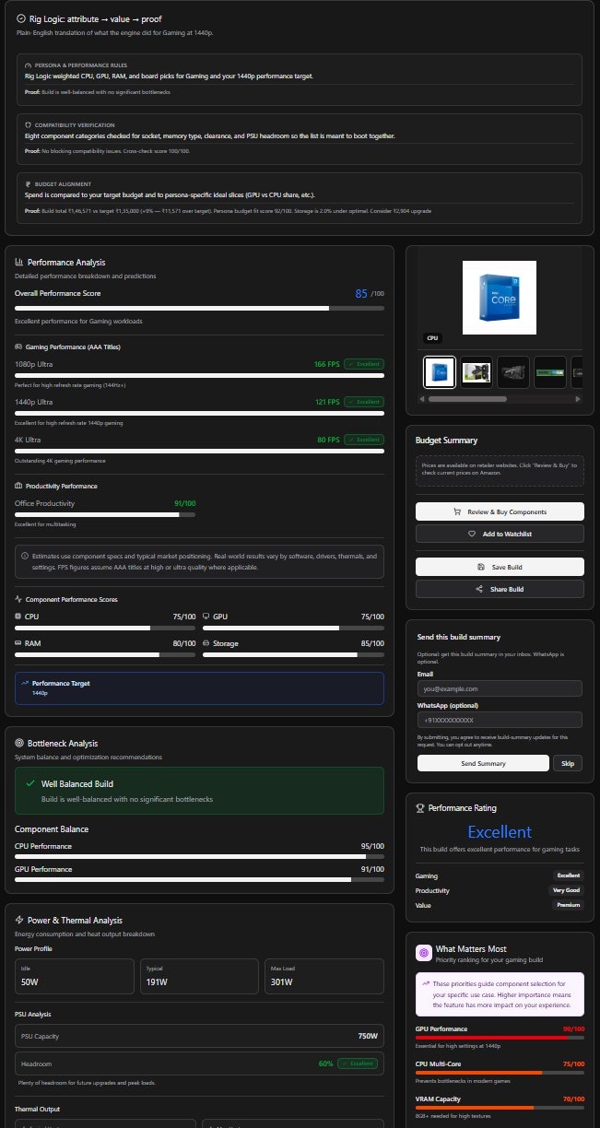The image size is (600, 1128).
Task: Click the Productivity Performance briefcase icon
Action: pos(18,486)
